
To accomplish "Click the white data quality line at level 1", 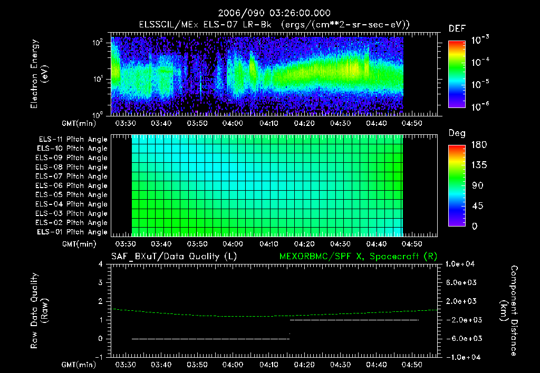I will [354, 320].
